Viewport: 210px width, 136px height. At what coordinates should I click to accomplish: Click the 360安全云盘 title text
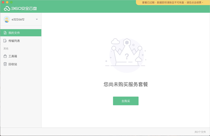pyautogui.click(x=24, y=9)
